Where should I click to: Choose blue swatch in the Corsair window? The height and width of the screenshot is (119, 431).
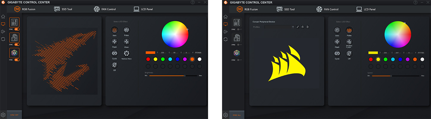[400, 59]
